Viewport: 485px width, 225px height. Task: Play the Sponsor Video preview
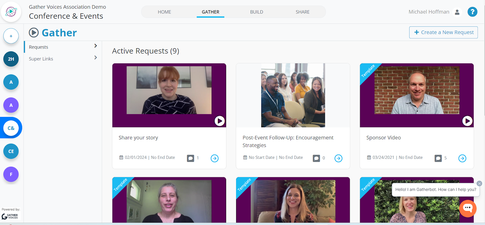[467, 121]
